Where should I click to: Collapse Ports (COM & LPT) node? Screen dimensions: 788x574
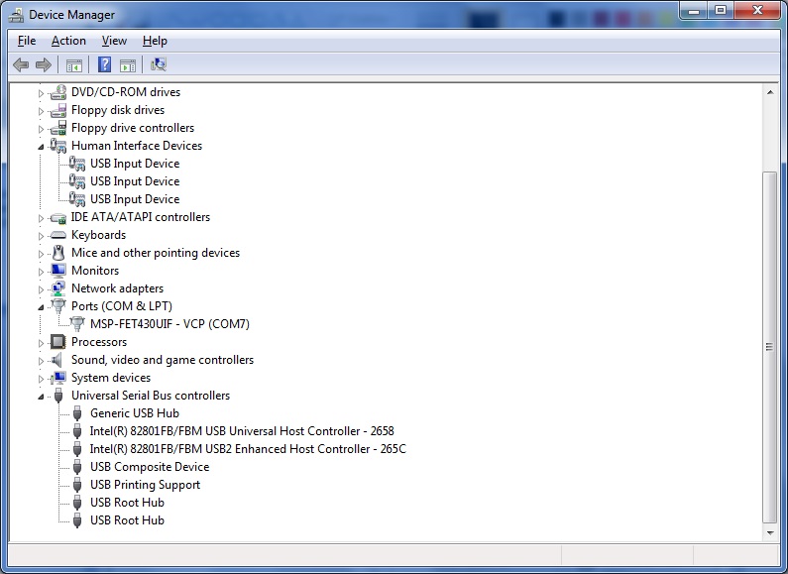(x=42, y=307)
